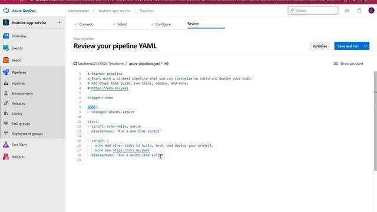Click the highlighted 'pool' keyword

point(91,107)
